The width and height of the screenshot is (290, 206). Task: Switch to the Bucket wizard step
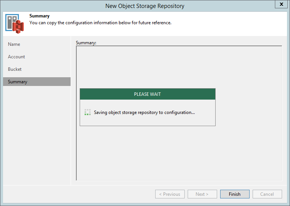pos(15,69)
